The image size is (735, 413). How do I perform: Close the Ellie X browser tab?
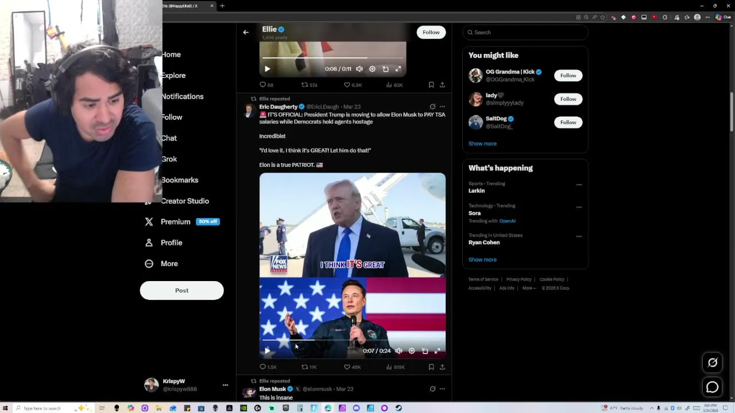tap(212, 6)
